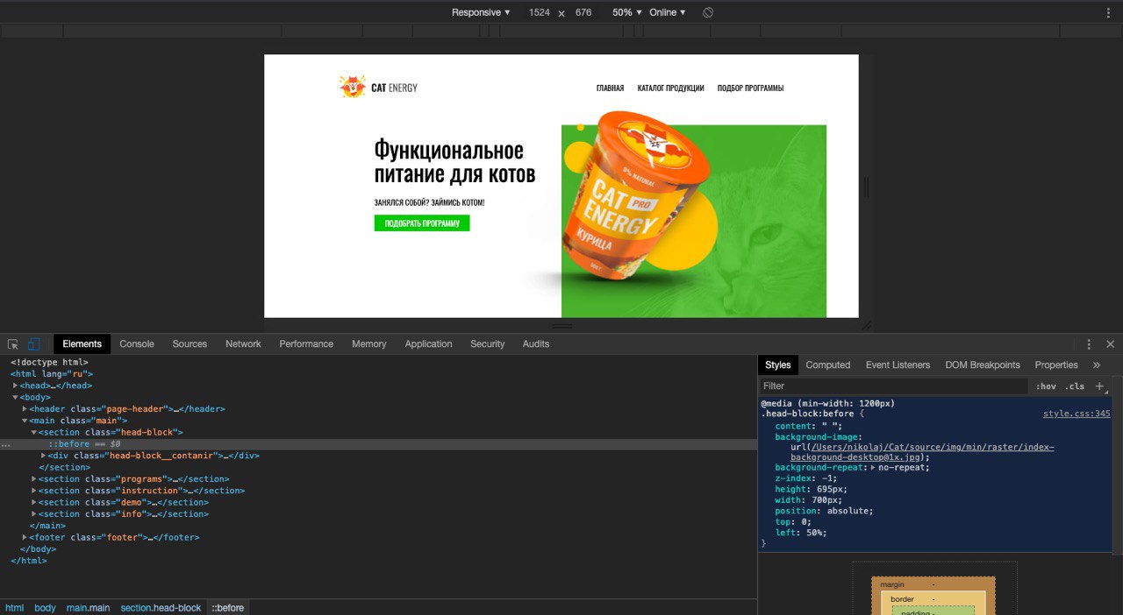Screen dimensions: 1123x615
Task: Switch to the Network tab
Action: tap(243, 344)
